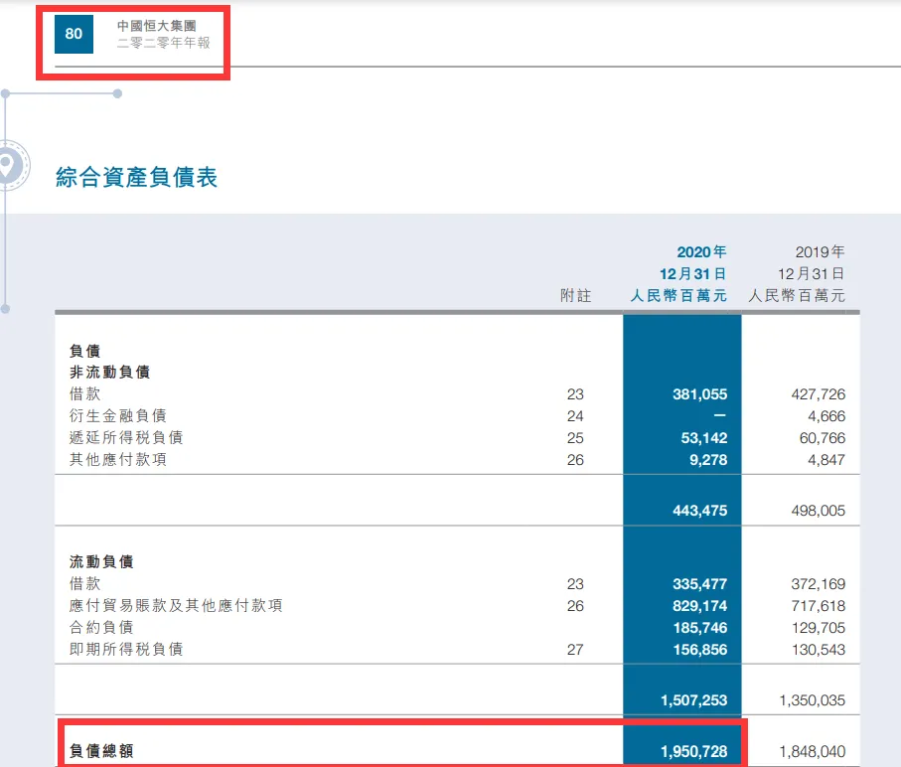901x767 pixels.
Task: Click the 1,848,040 total for 2019
Action: 812,752
